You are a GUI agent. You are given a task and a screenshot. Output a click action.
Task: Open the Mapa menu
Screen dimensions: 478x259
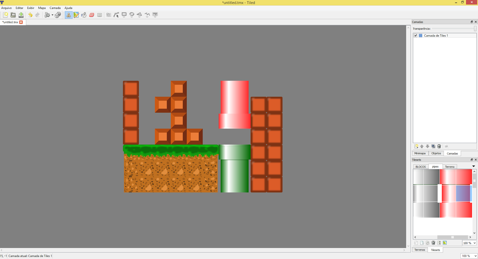[42, 8]
